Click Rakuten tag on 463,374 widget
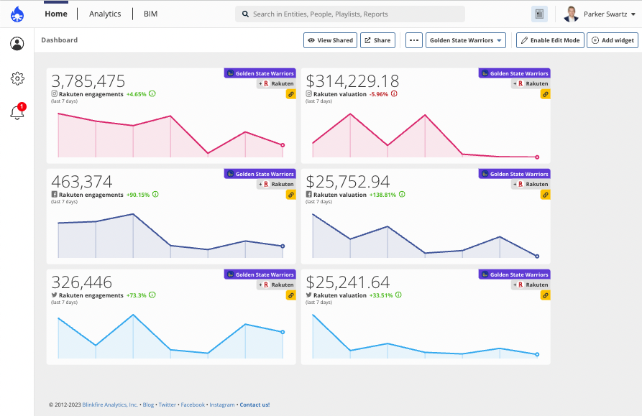 coord(276,184)
